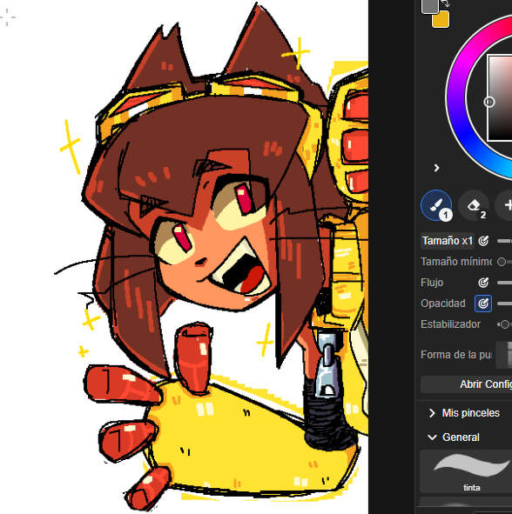Click inside the saturation-brightness color square
The height and width of the screenshot is (514, 512).
(500, 98)
